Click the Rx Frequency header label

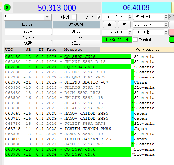[147, 50]
